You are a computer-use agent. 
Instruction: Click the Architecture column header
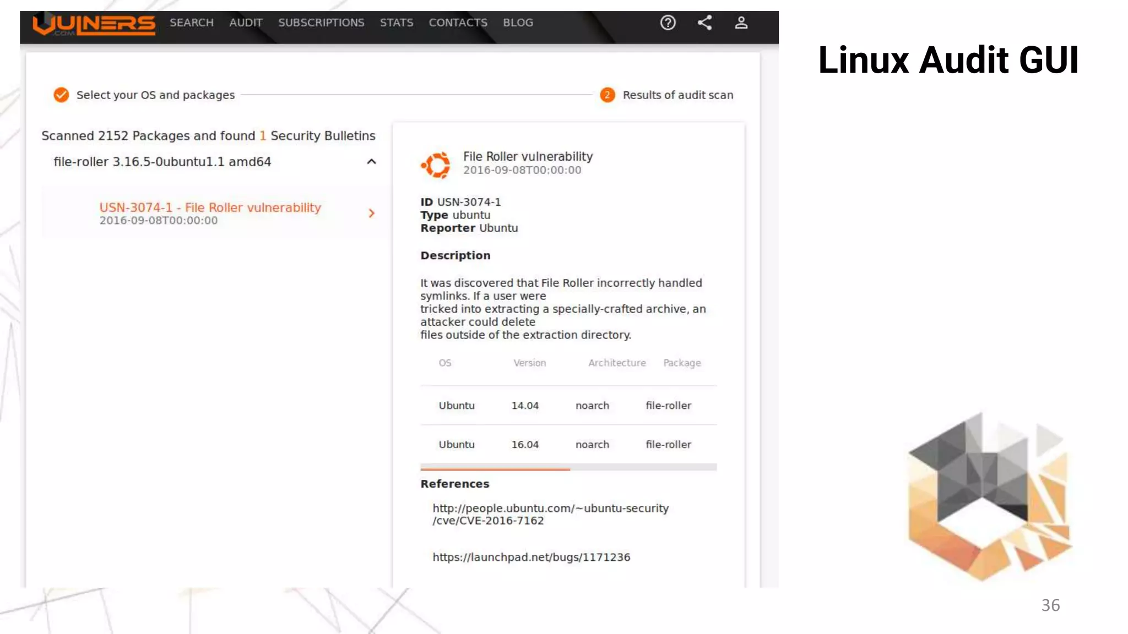[617, 363]
